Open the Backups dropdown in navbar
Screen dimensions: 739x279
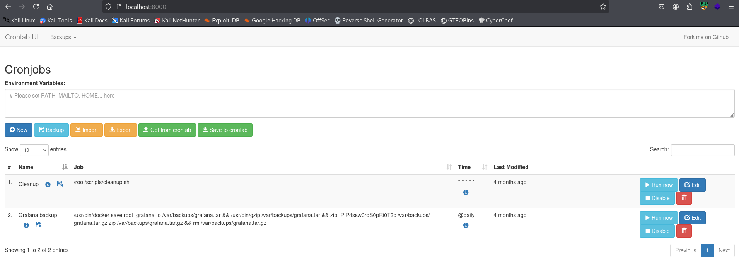(x=63, y=37)
